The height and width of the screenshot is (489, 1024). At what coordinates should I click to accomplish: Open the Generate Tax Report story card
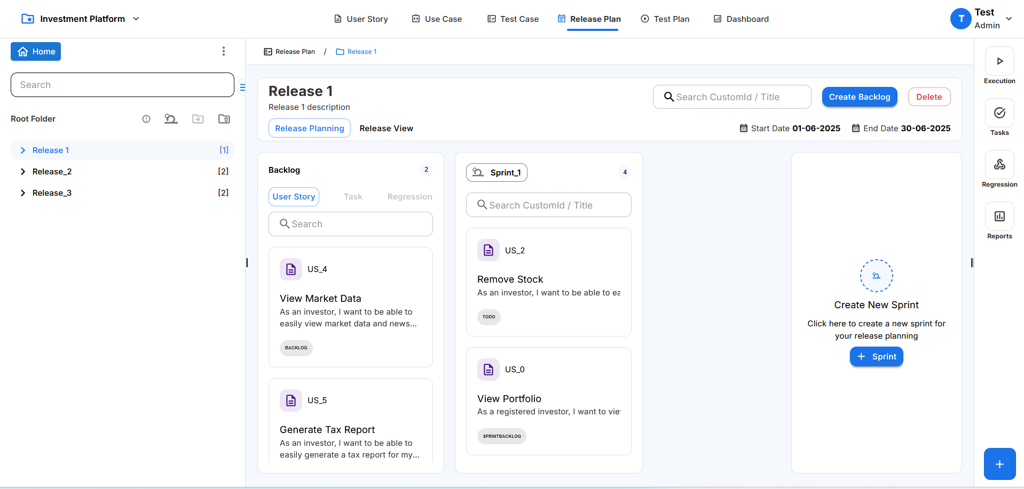[x=351, y=420]
